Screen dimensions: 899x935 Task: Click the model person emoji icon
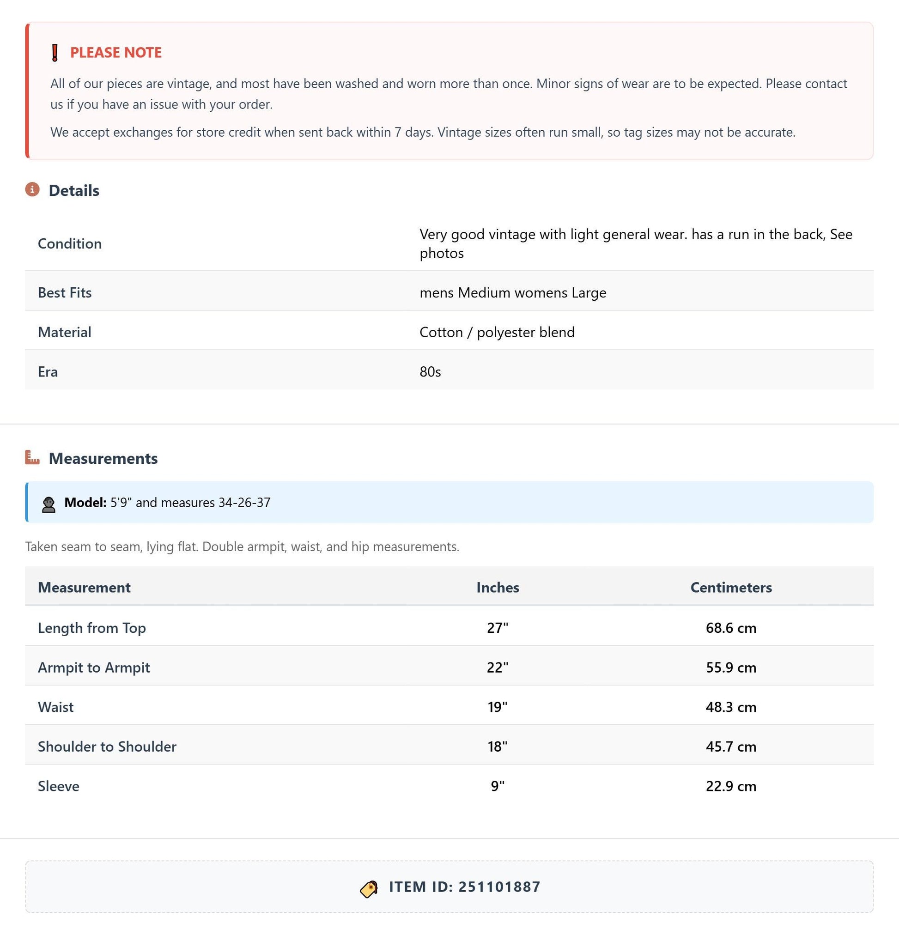tap(49, 504)
